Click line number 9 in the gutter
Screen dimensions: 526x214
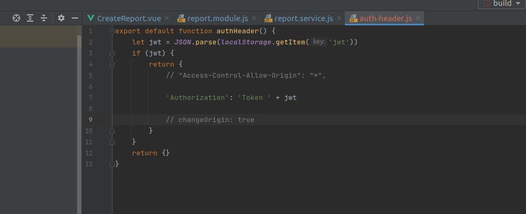coord(91,120)
